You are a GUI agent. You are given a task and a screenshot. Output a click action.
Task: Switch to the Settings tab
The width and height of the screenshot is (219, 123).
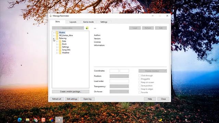(x=104, y=22)
